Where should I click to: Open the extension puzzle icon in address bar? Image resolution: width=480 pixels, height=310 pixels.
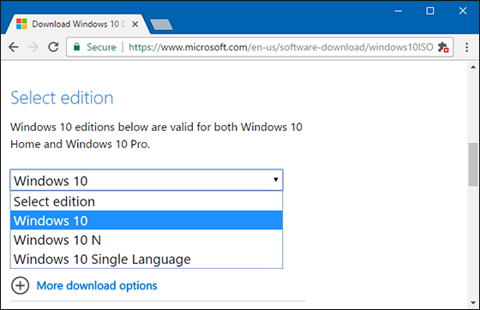[x=443, y=47]
